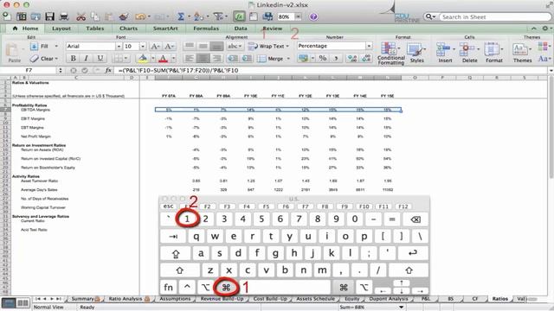The image size is (554, 311).
Task: Click the 1 key on Keyboard Viewer
Action: (187, 219)
